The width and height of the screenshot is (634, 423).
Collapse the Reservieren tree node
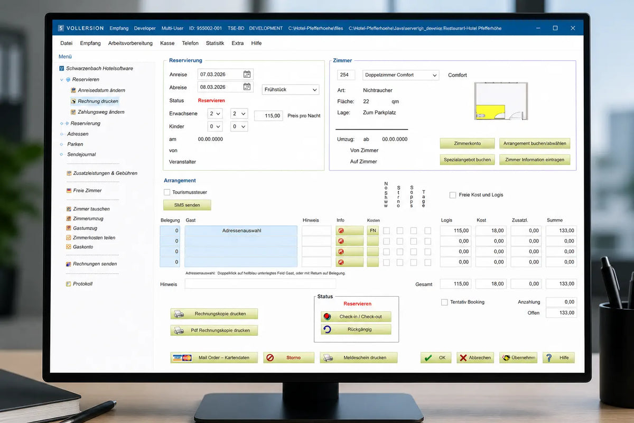pos(62,80)
